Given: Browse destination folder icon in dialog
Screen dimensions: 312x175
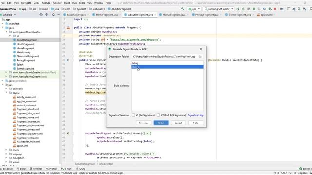Looking at the screenshot, I should [200, 57].
